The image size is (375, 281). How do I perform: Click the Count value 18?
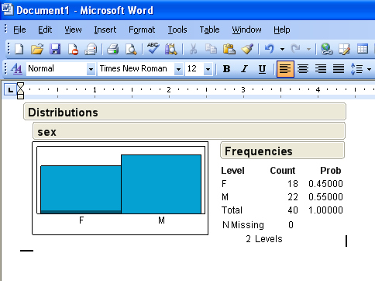pos(293,184)
